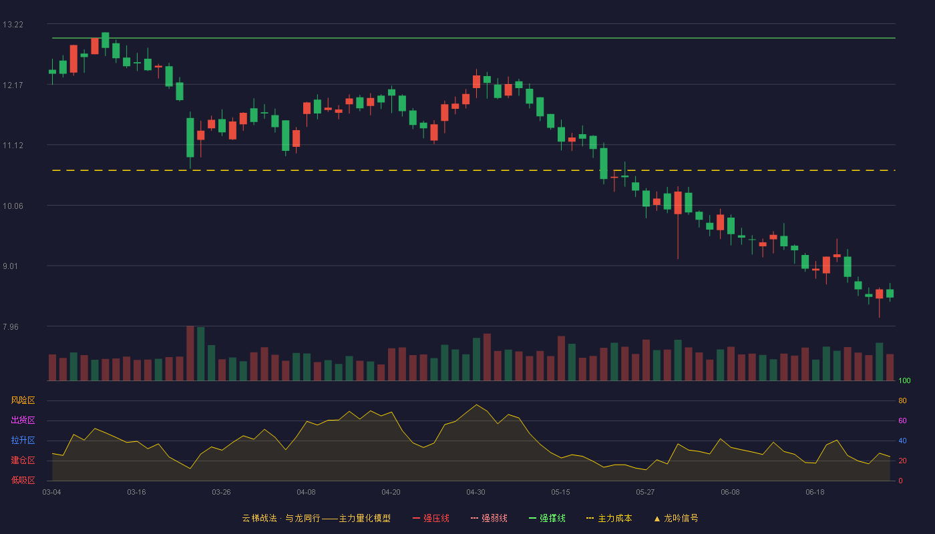935x534 pixels.
Task: Click the 13.22 price axis label
Action: point(13,25)
